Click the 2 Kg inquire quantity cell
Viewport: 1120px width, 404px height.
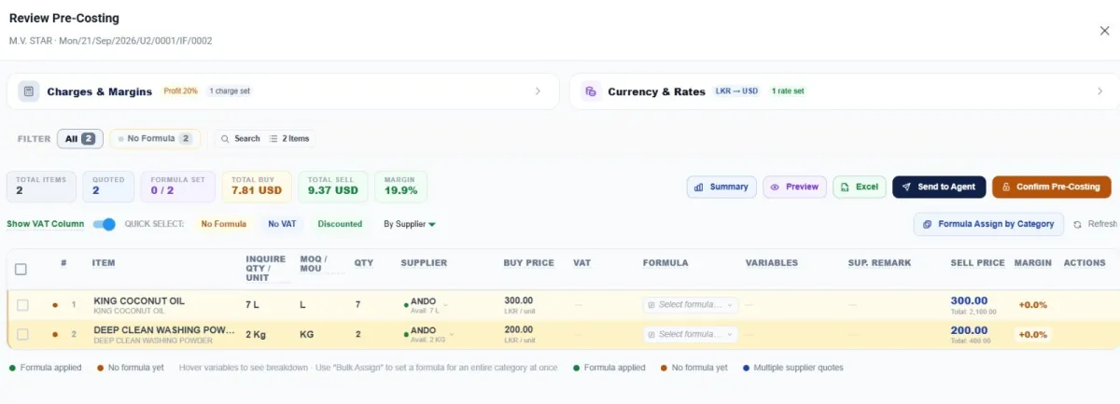point(256,334)
